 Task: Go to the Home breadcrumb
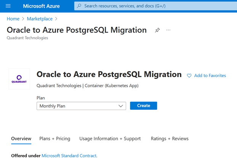coord(13,19)
